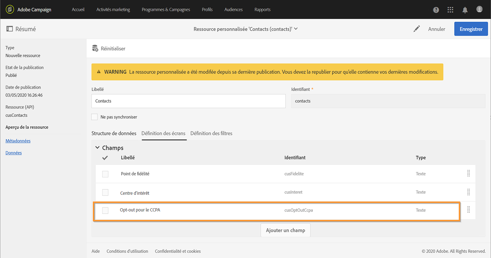Click the Réinitialiser database icon
This screenshot has height=258, width=491.
95,48
